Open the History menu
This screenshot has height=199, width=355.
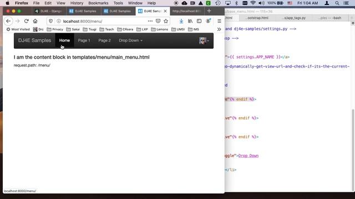[77, 3]
